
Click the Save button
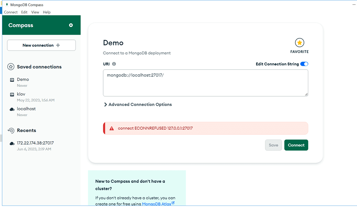[x=274, y=145]
